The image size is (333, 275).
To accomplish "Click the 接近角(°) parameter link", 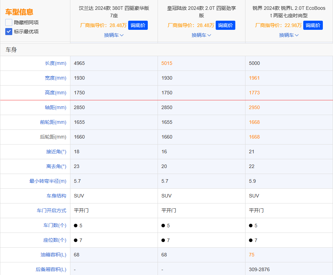I will tap(56, 152).
